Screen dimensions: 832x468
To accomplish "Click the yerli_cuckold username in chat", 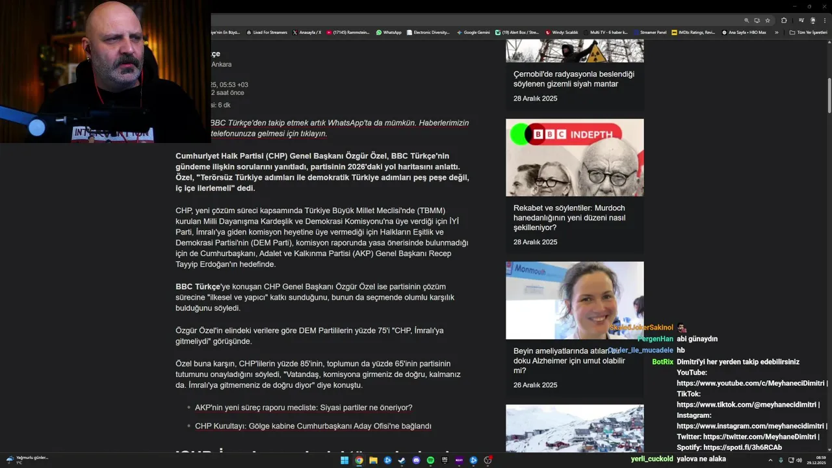I will pos(652,458).
